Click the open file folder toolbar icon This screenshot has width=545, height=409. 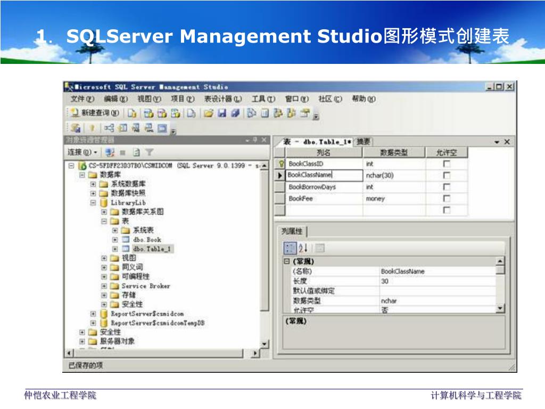tap(208, 113)
